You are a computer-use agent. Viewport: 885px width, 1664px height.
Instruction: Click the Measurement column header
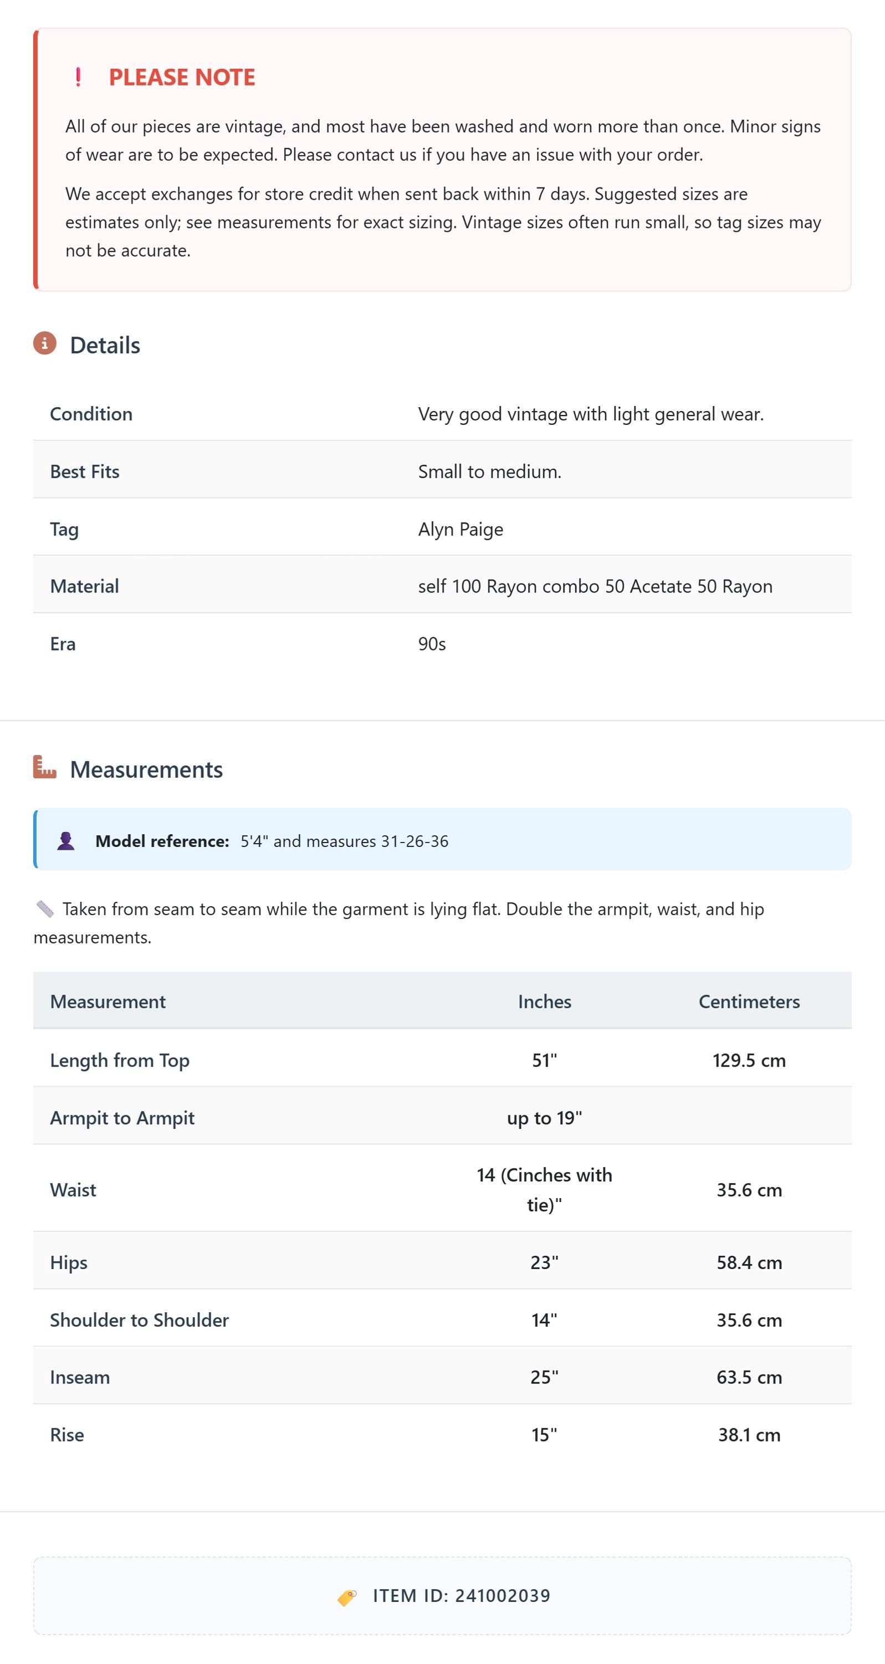point(108,1001)
